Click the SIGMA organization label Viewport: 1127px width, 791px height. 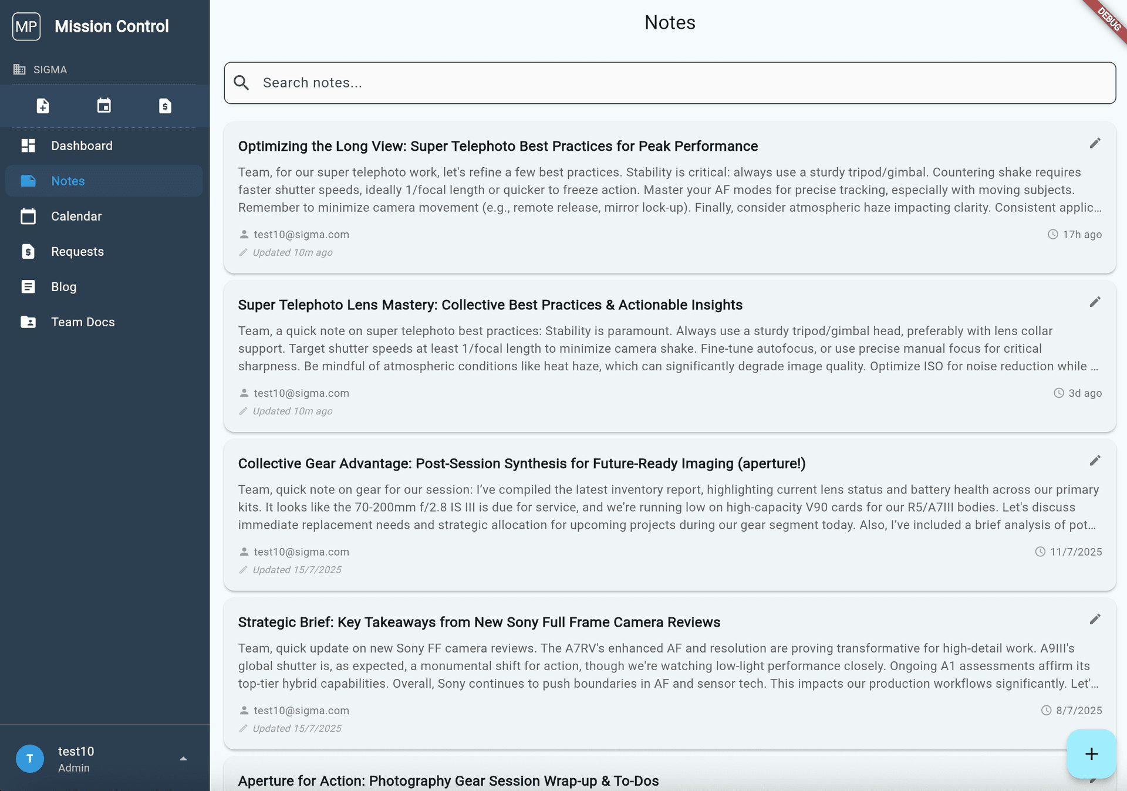point(50,69)
